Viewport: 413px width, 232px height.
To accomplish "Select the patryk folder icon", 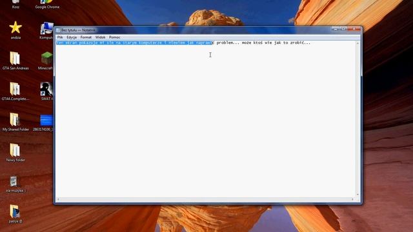I will 15,214.
